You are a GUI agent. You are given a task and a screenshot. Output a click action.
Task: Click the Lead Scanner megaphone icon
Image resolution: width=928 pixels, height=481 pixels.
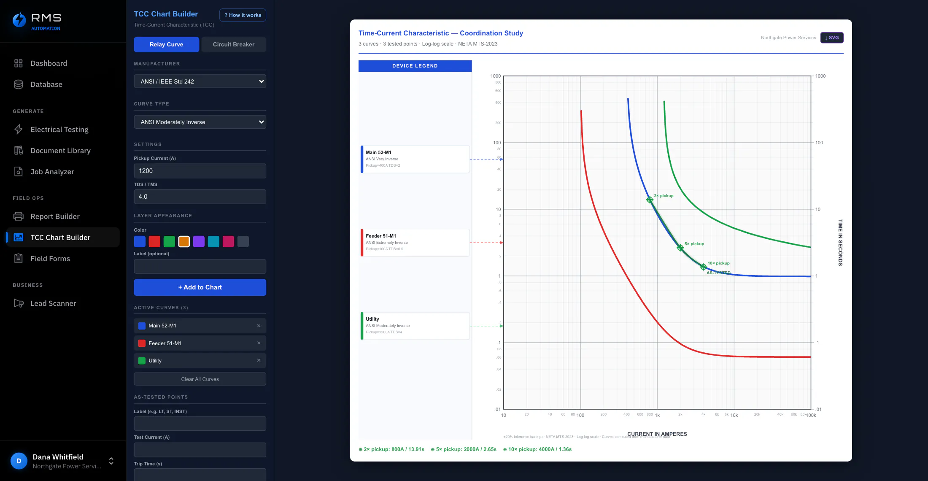tap(18, 303)
